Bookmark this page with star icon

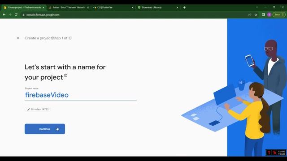click(x=256, y=15)
